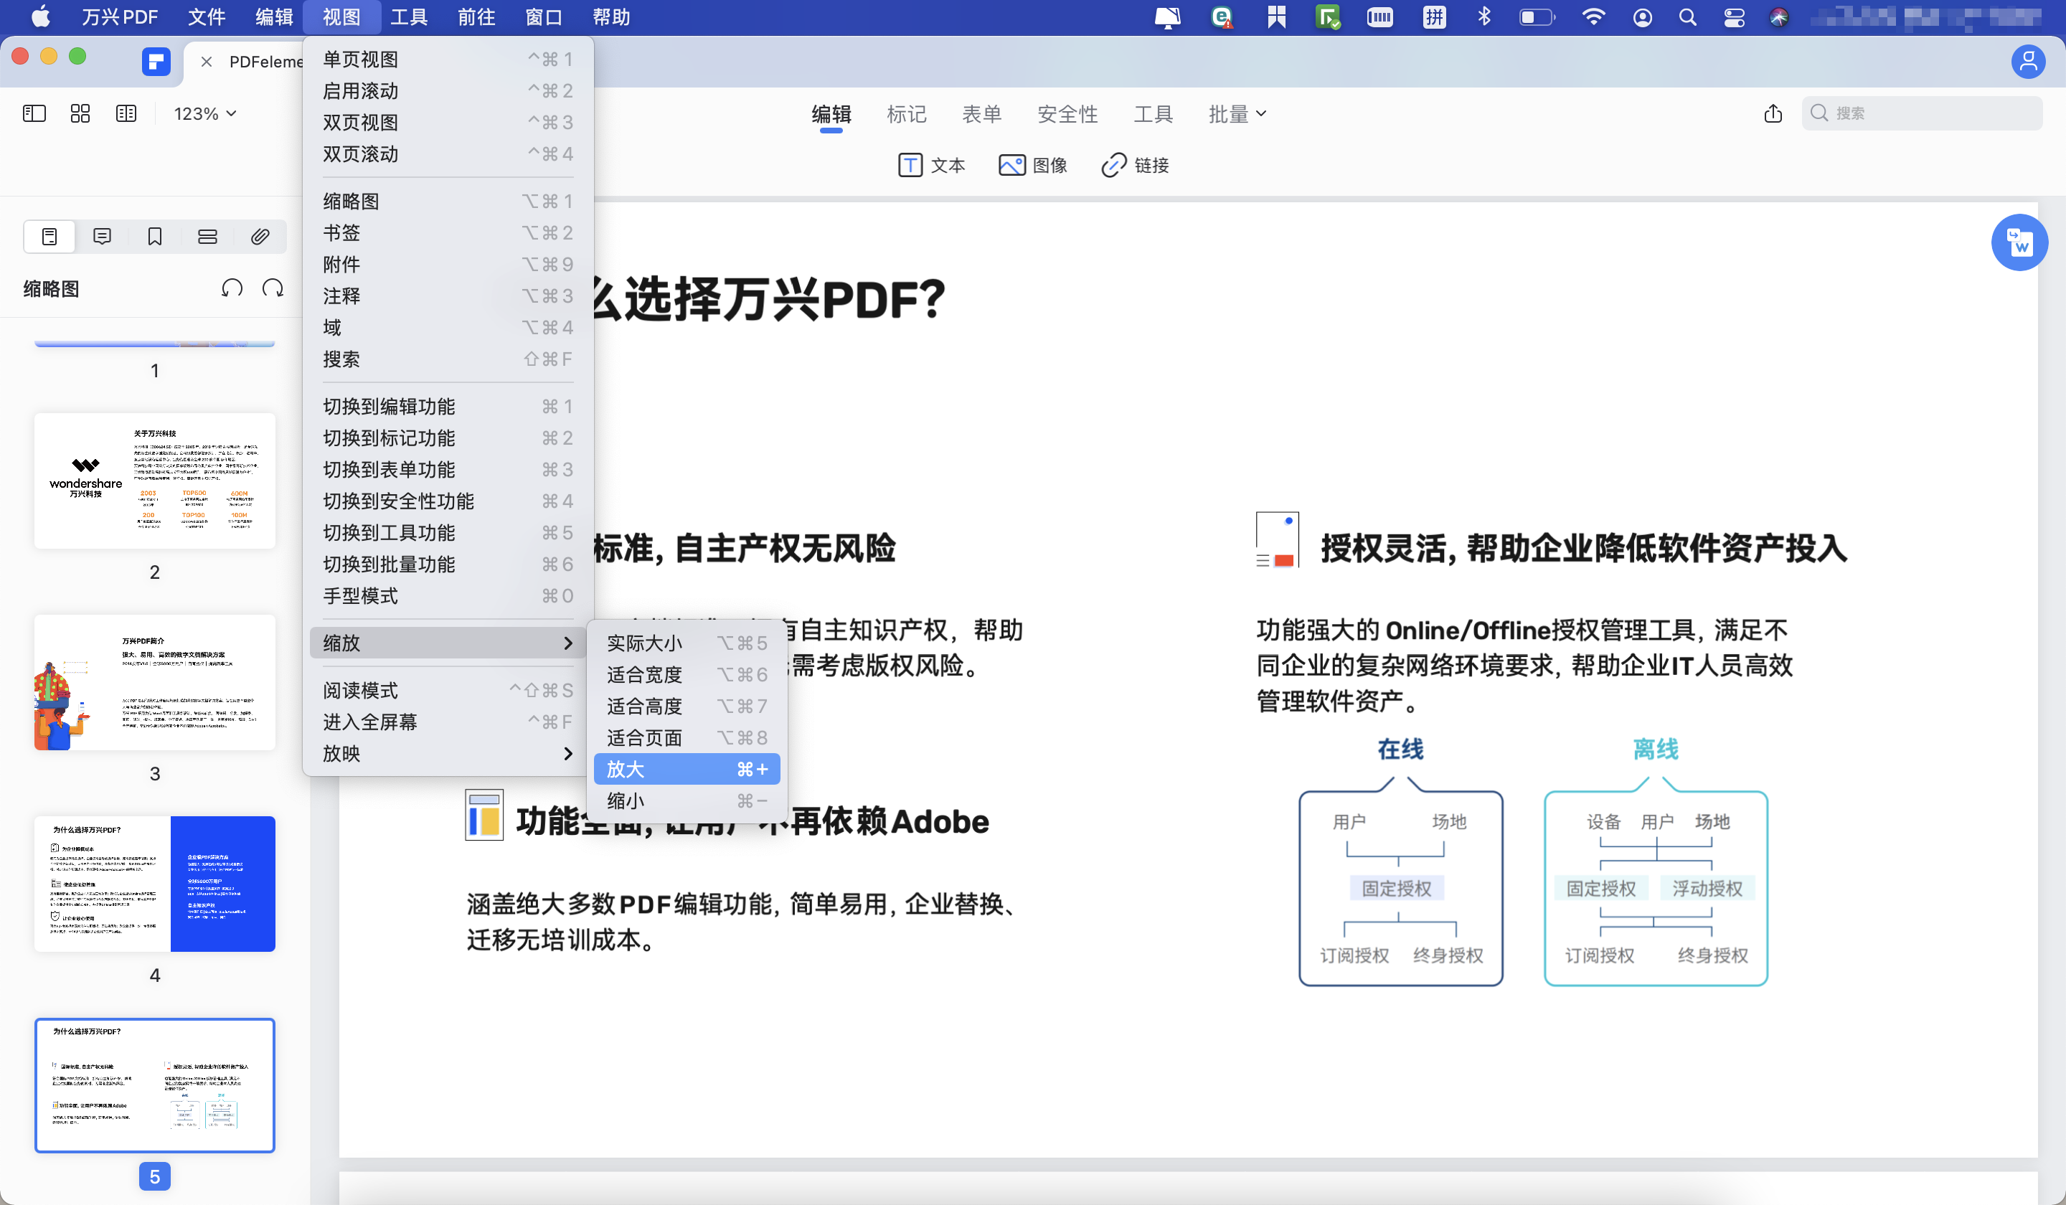This screenshot has height=1205, width=2066.
Task: Toggle the sidebar visibility icon
Action: tap(34, 113)
